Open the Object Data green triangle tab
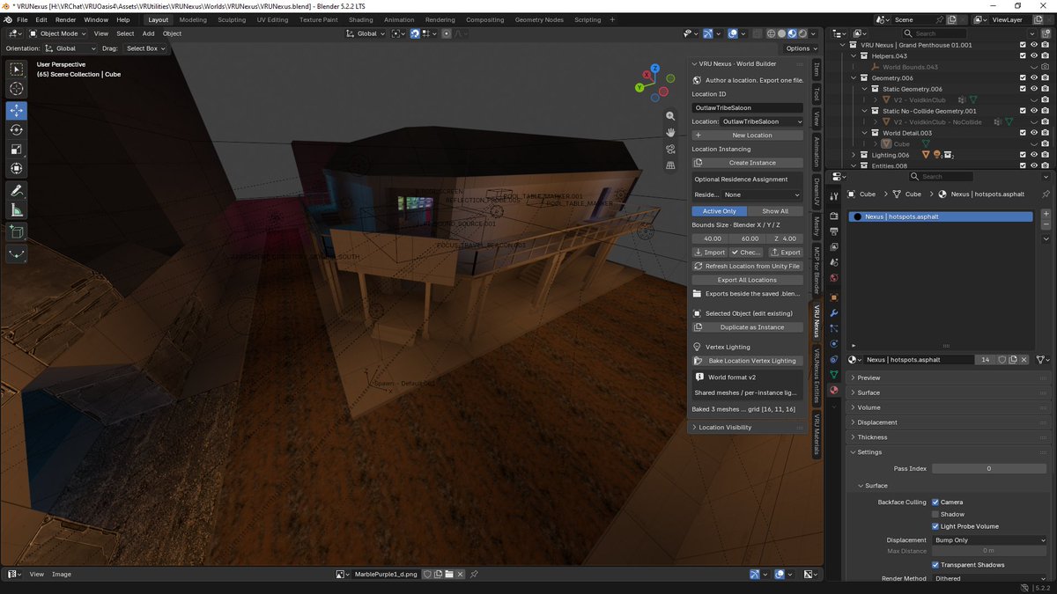 pyautogui.click(x=834, y=375)
